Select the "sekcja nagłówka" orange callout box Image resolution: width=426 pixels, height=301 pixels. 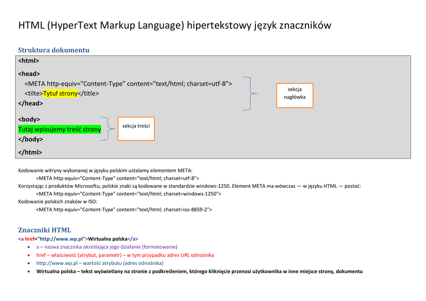(295, 95)
